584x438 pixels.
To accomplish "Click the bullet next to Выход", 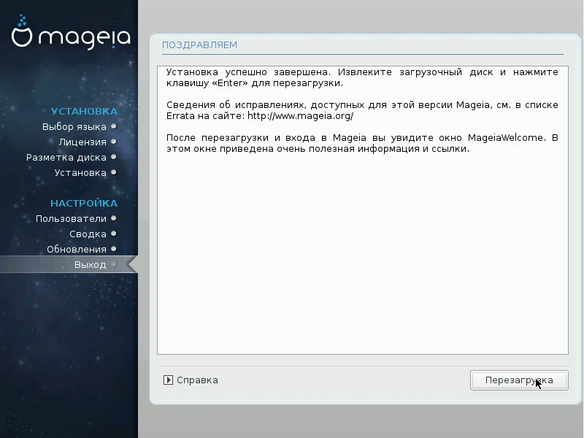I will pyautogui.click(x=114, y=264).
